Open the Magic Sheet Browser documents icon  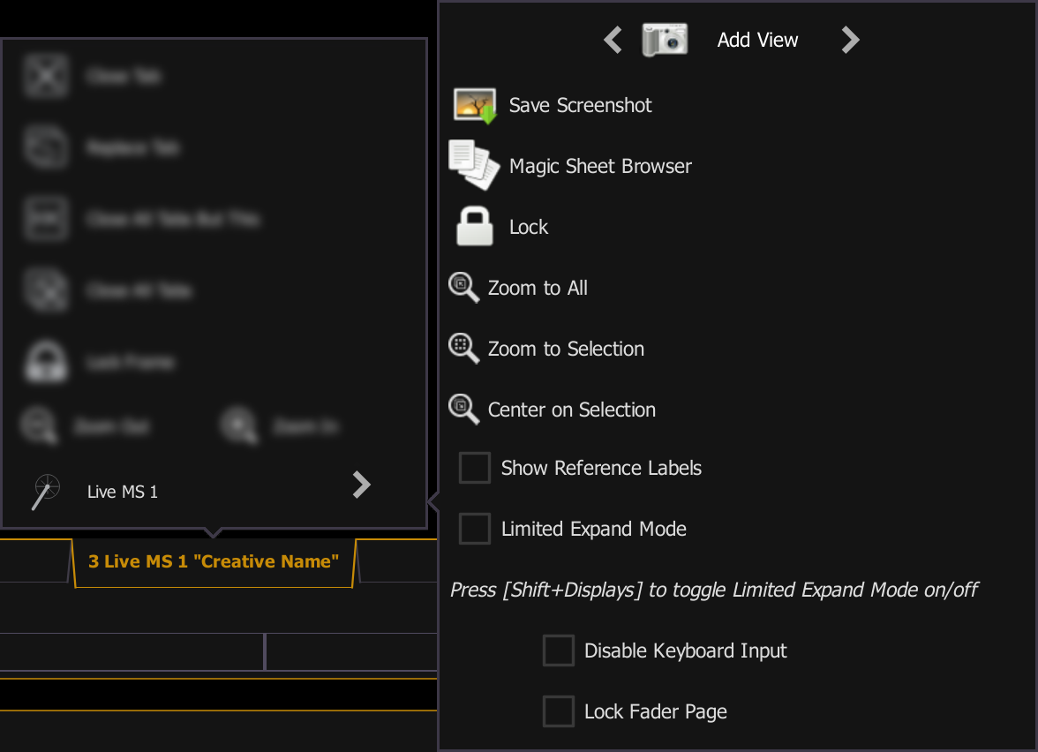coord(474,165)
